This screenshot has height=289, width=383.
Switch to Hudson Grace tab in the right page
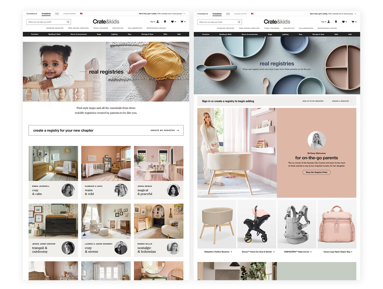240,14
